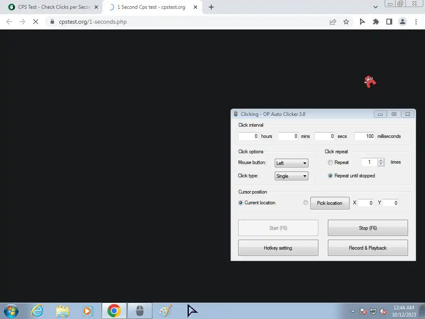
Task: Click the Pick location button
Action: tap(330, 203)
